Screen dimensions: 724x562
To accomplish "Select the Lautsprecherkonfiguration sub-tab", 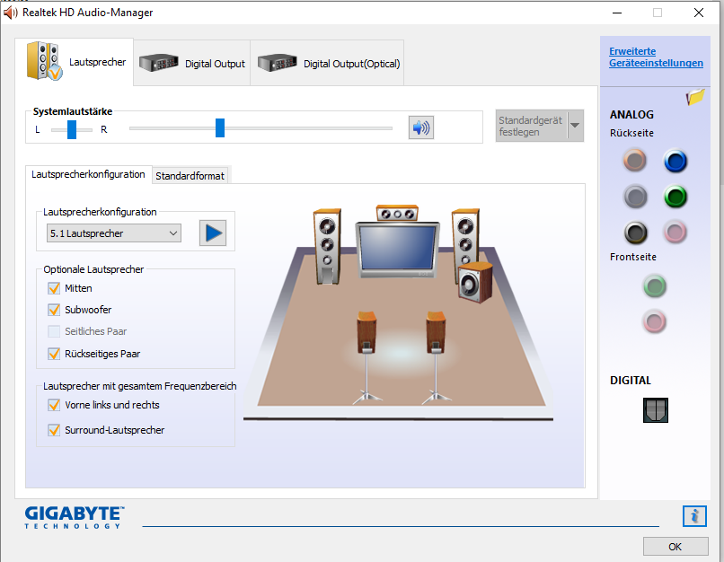I will tap(88, 174).
